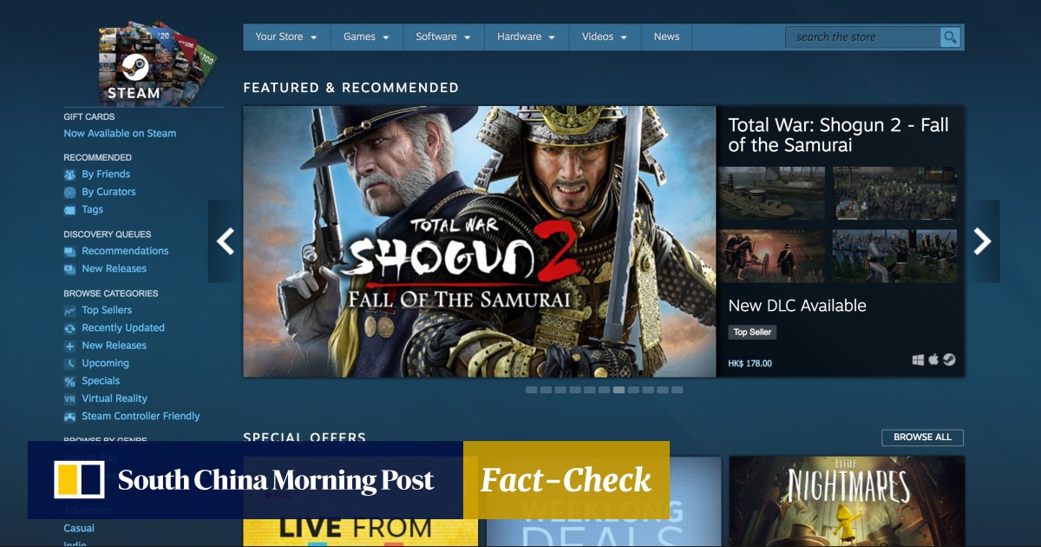
Task: Click the Tags icon in sidebar
Action: [70, 210]
